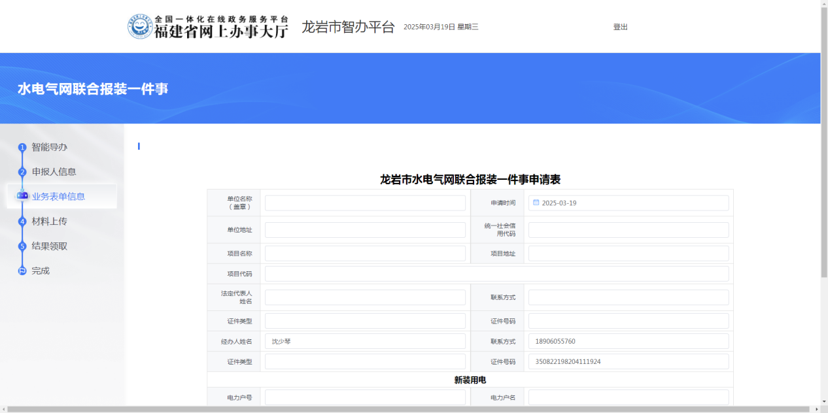Click the step 5 circle for 结果领取
The width and height of the screenshot is (828, 413).
click(x=22, y=246)
